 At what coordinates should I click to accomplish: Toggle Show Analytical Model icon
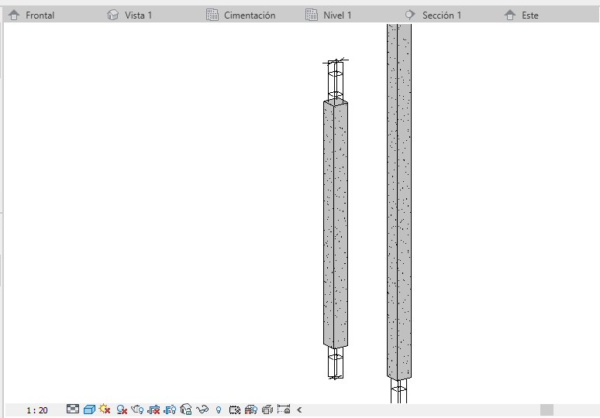tap(250, 409)
